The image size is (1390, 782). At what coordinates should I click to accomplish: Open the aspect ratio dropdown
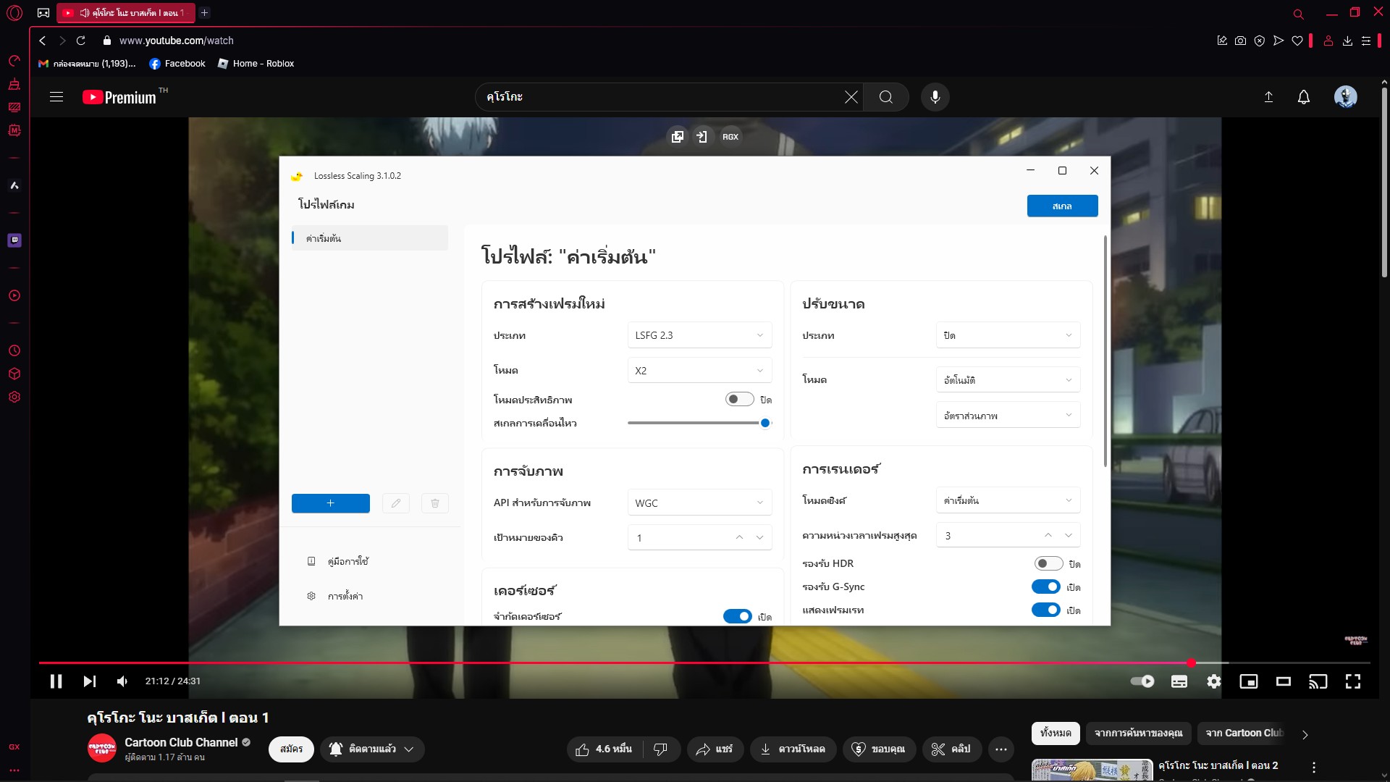point(1008,416)
